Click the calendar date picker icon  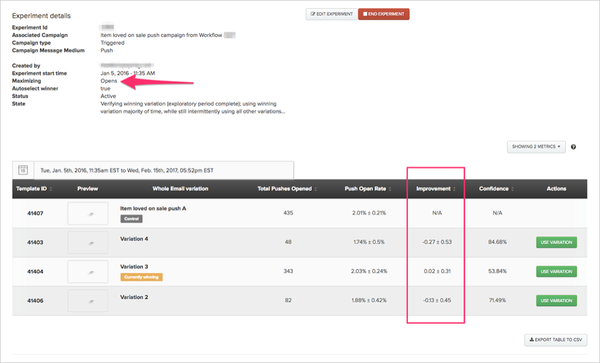point(23,170)
